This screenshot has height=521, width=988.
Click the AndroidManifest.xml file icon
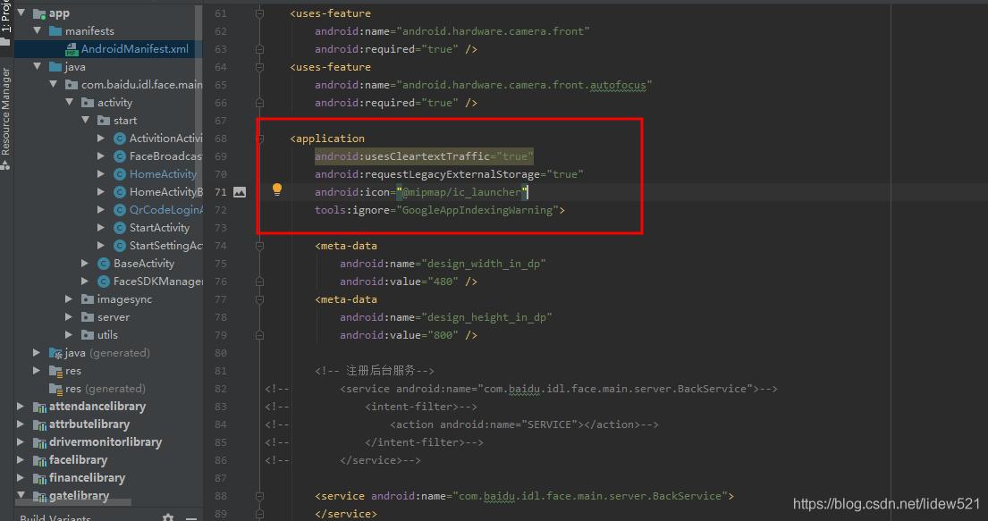click(73, 49)
